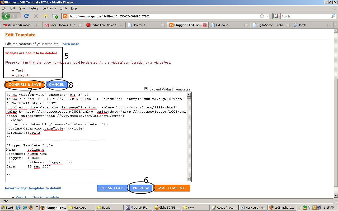Click into the Google search box

(306, 16)
